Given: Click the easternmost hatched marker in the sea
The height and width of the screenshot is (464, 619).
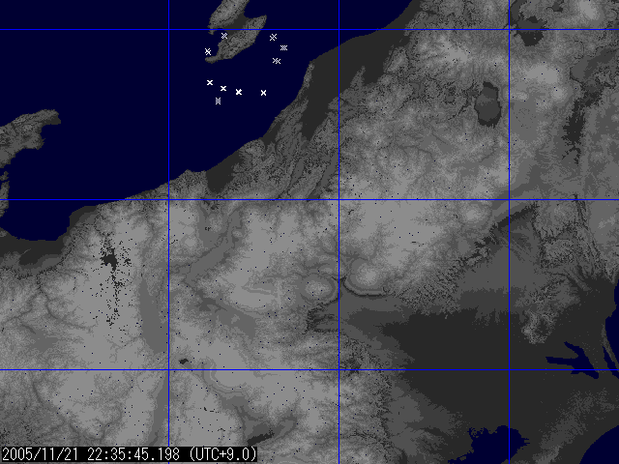Looking at the screenshot, I should tap(283, 47).
